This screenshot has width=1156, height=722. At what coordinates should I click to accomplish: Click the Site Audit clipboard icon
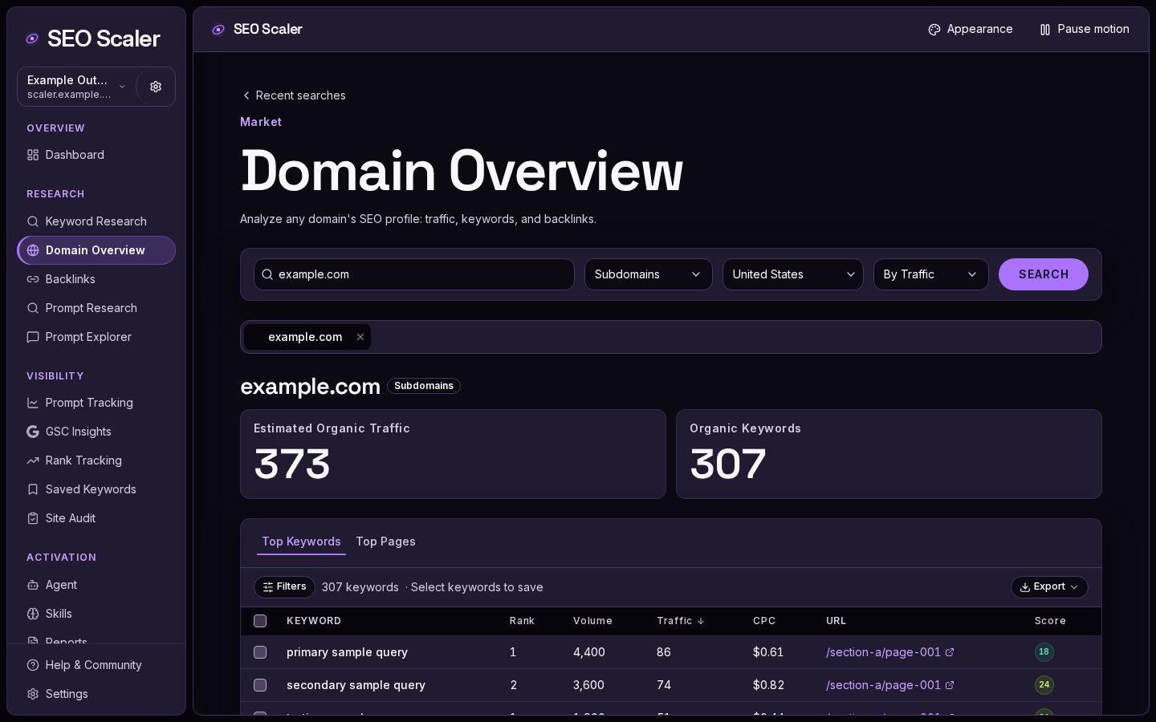coord(33,518)
